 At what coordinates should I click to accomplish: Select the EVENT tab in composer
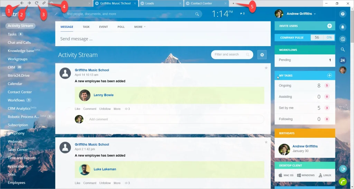coord(103,27)
